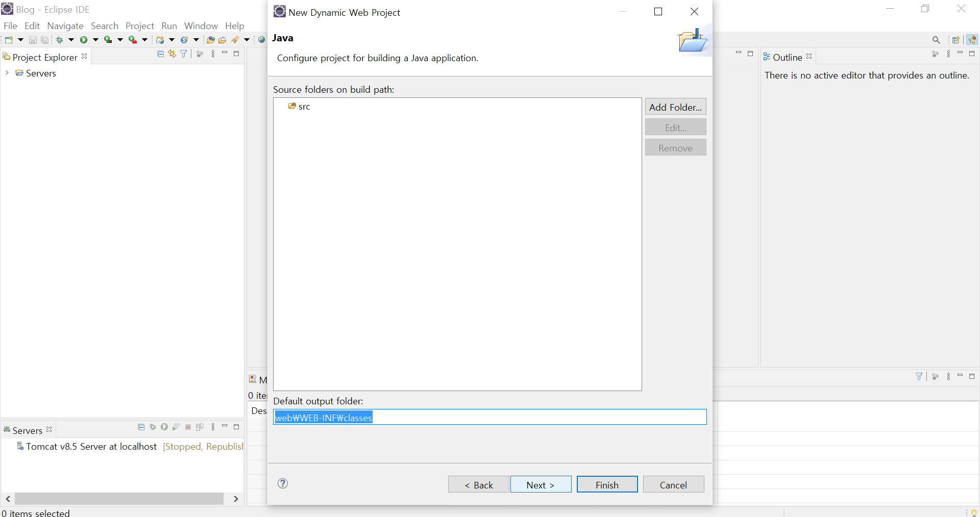This screenshot has width=980, height=517.
Task: Toggle Link with Editor in Project Explorer
Action: click(172, 54)
